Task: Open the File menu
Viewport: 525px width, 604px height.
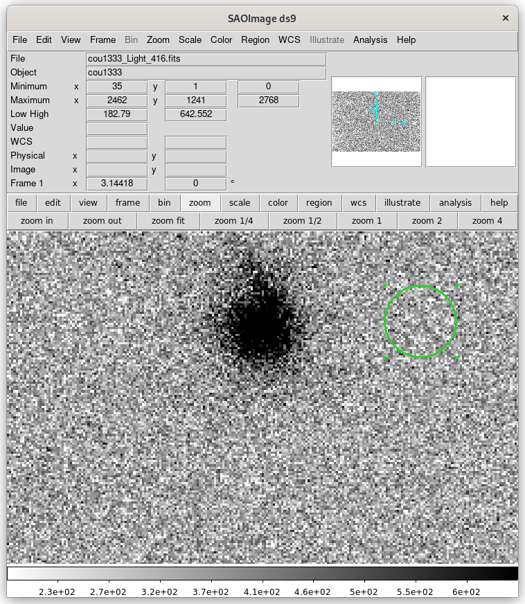Action: 19,39
